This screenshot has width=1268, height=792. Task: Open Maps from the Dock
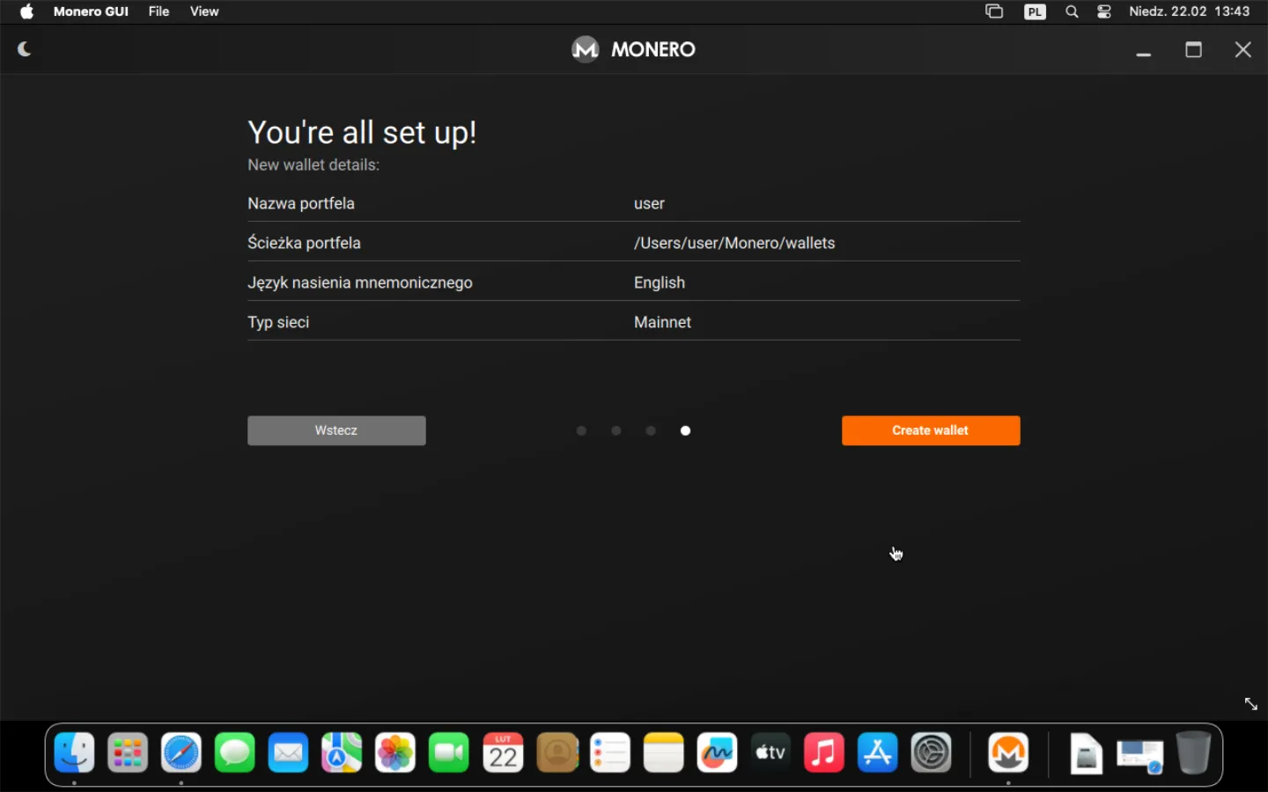342,753
